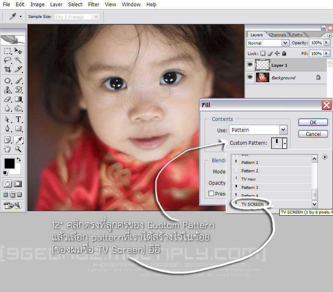Viewport: 333px width, 292px height.
Task: Toggle Lock transparent pixels
Action: [263, 53]
